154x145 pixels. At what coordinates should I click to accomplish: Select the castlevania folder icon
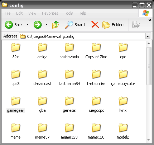[69, 47]
